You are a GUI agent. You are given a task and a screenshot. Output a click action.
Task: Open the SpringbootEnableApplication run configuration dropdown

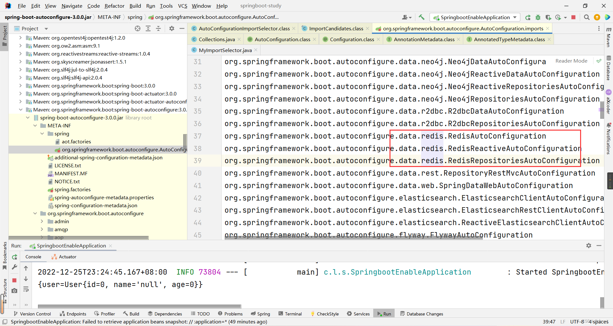click(x=475, y=17)
